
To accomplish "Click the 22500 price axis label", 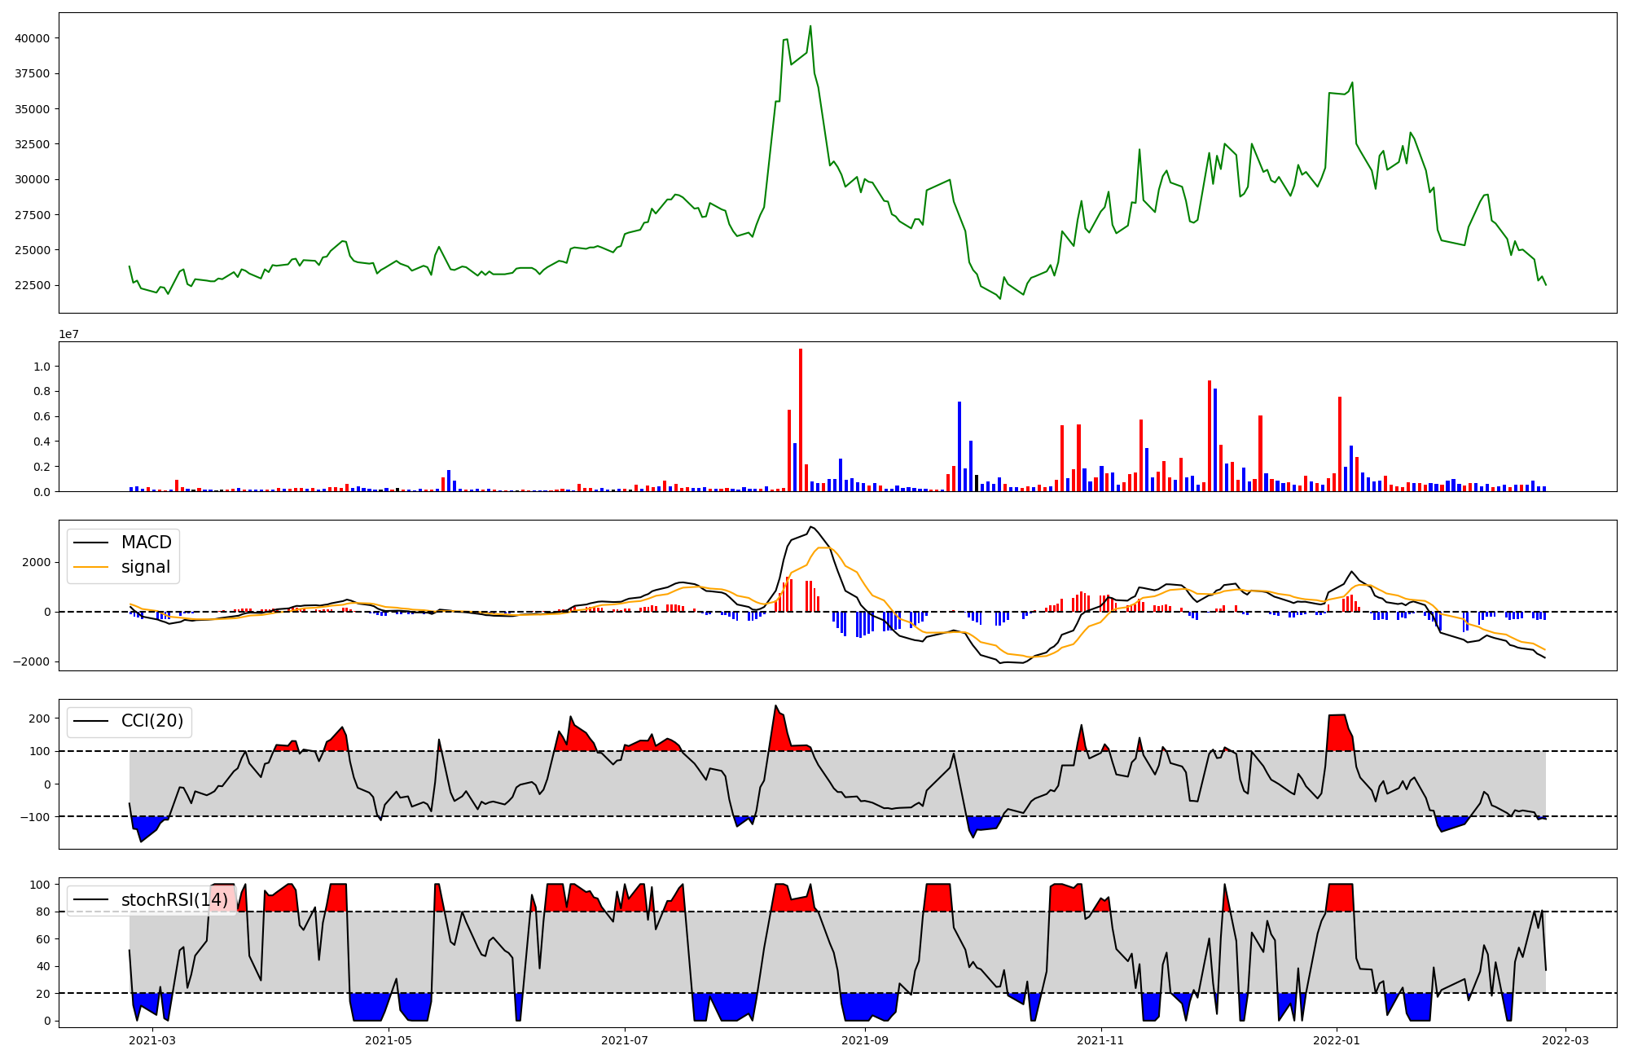I will (x=32, y=286).
